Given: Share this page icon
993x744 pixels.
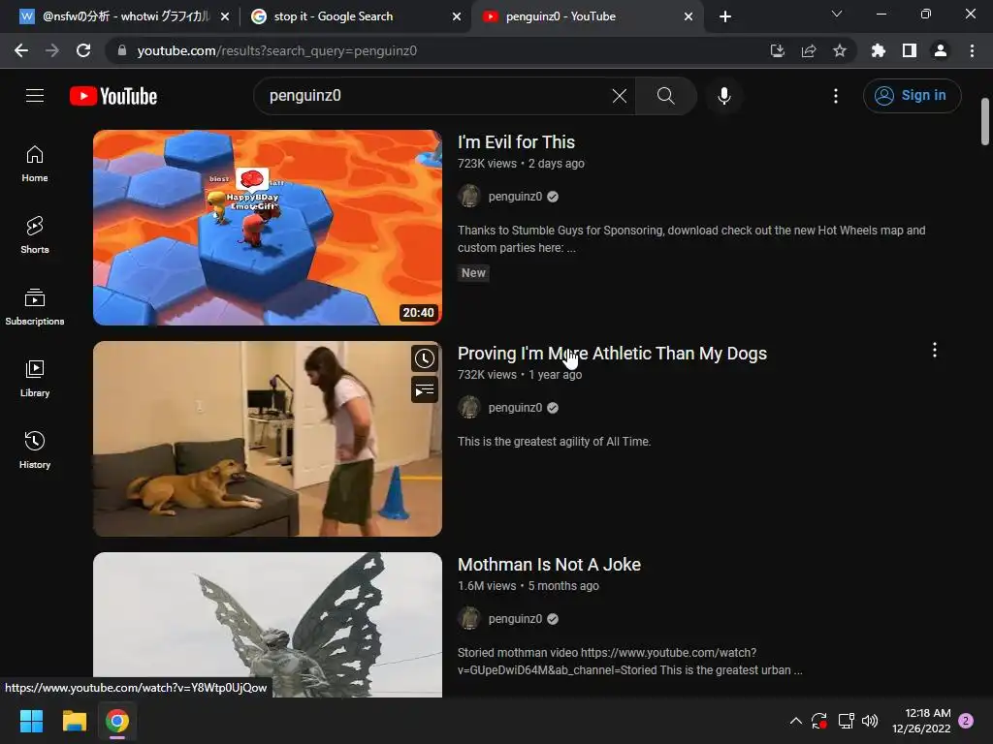Looking at the screenshot, I should tap(808, 50).
